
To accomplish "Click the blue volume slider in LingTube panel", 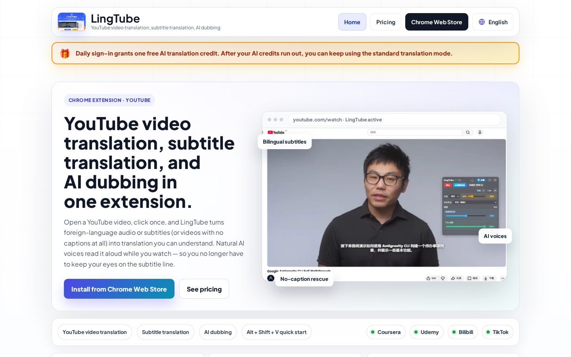I will (x=466, y=216).
